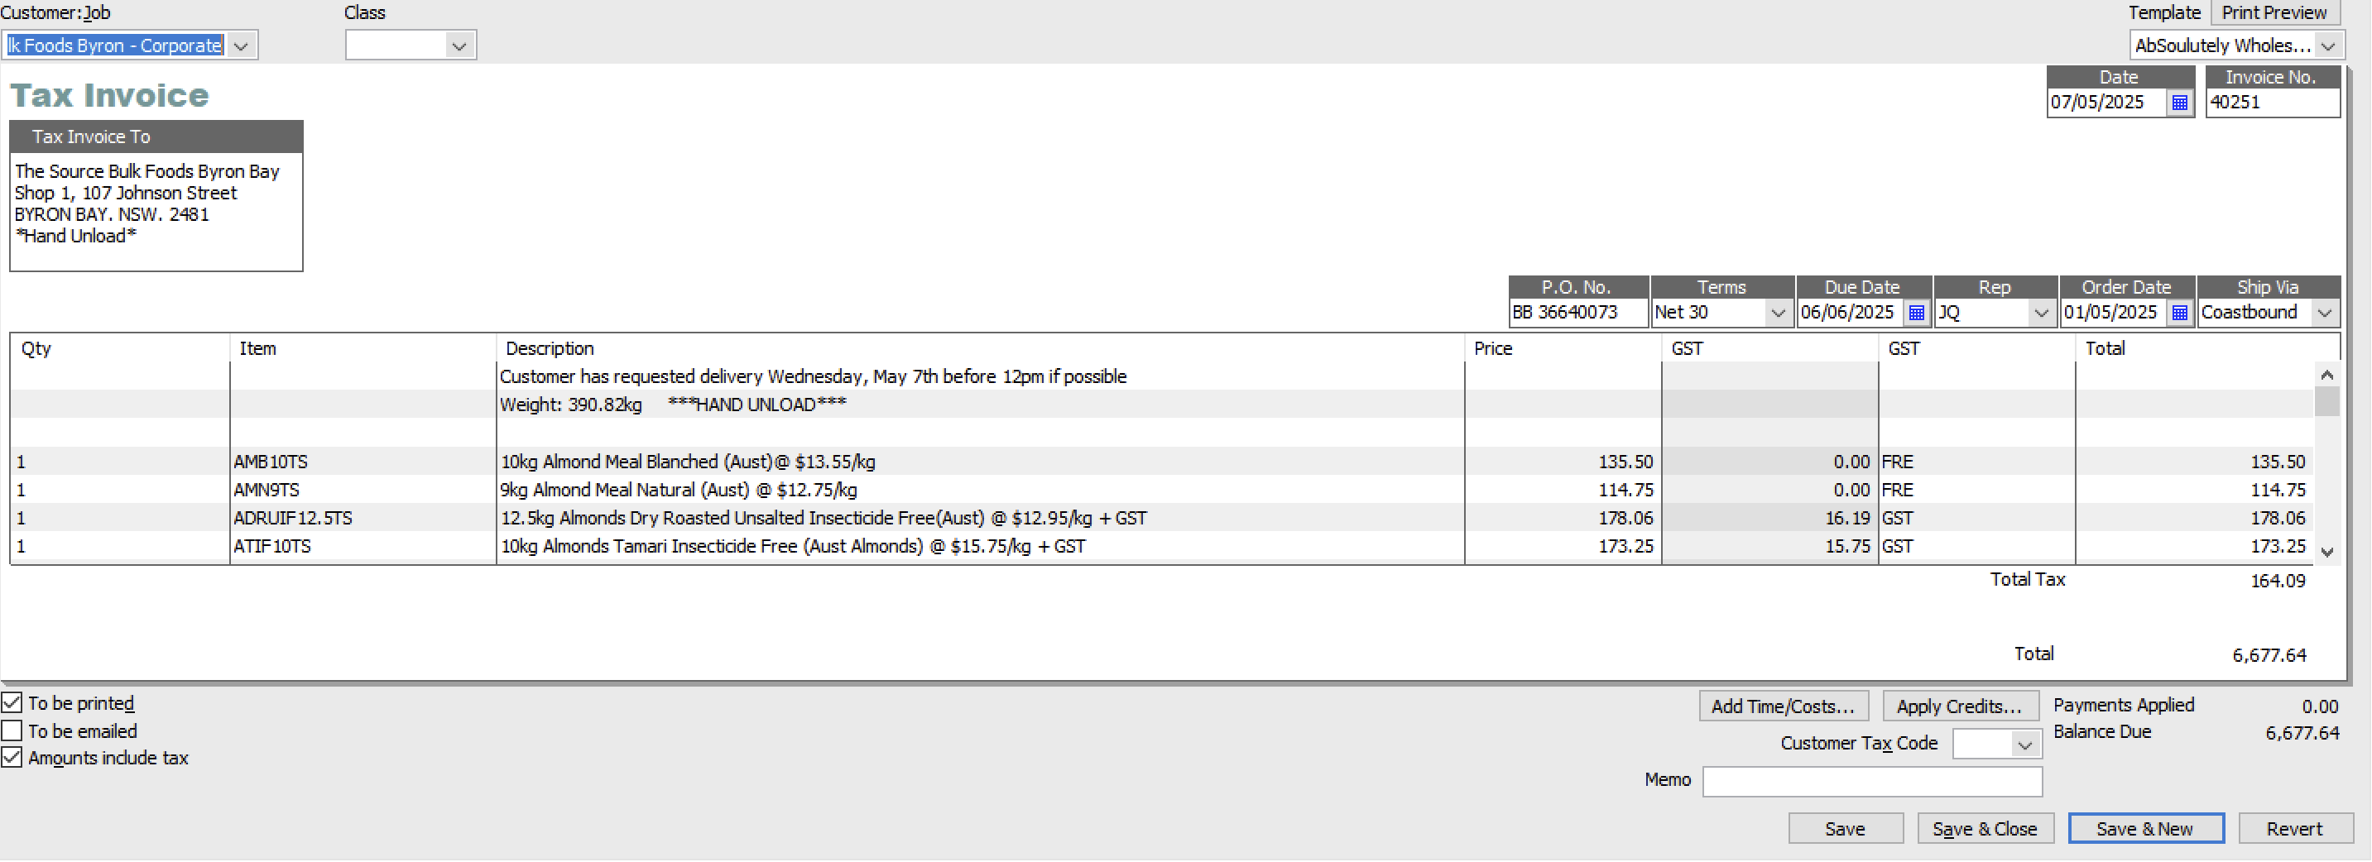
Task: Click into the Memo text field
Action: click(1872, 781)
